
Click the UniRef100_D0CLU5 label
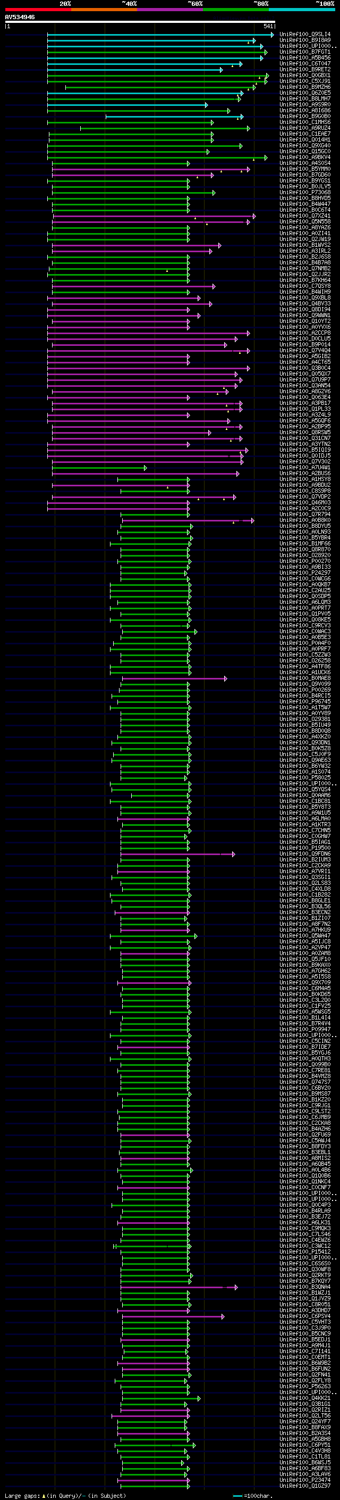click(x=305, y=338)
